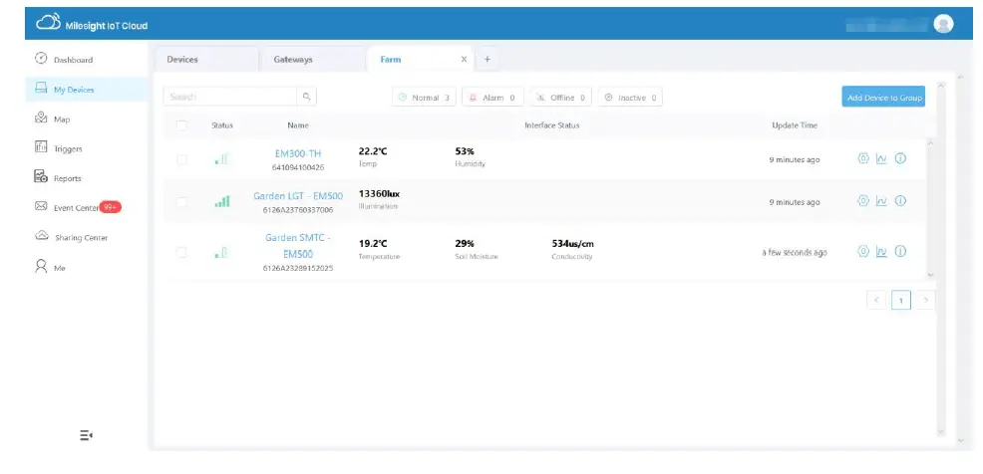Switch to the Devices tab
The image size is (983, 474).
click(x=206, y=59)
